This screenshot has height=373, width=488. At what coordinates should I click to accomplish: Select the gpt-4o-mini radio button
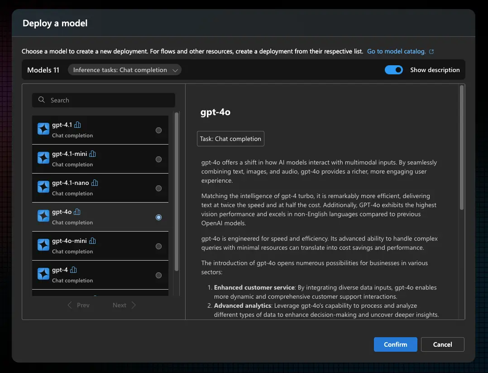[x=158, y=246]
